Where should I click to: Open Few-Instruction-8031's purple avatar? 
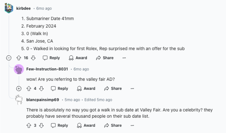coord(19,69)
